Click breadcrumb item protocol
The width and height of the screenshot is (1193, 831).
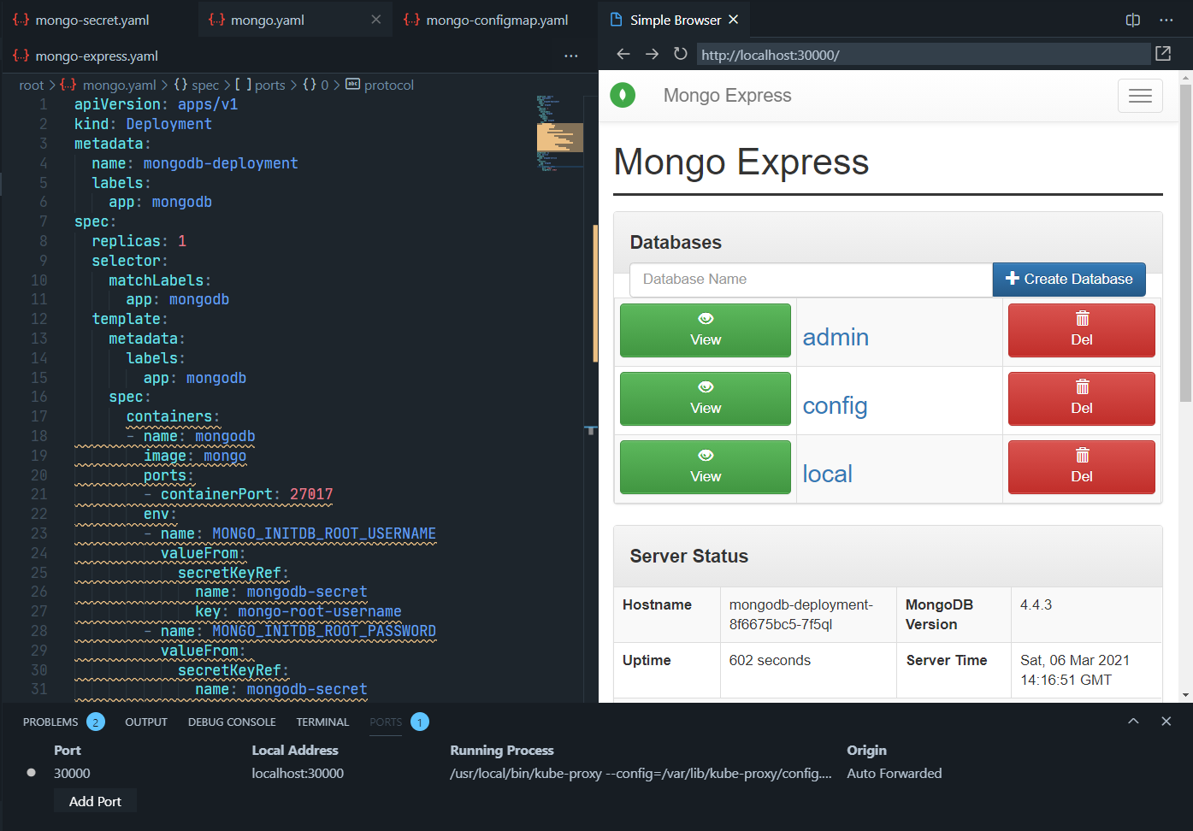point(389,85)
